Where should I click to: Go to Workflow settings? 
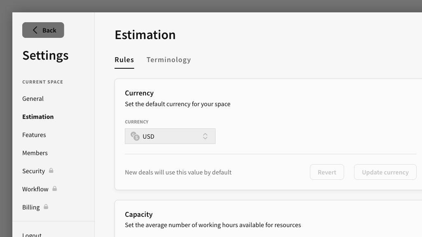point(35,189)
